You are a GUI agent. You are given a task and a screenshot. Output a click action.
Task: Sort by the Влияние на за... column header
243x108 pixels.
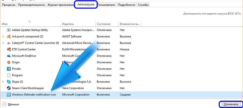130,24
